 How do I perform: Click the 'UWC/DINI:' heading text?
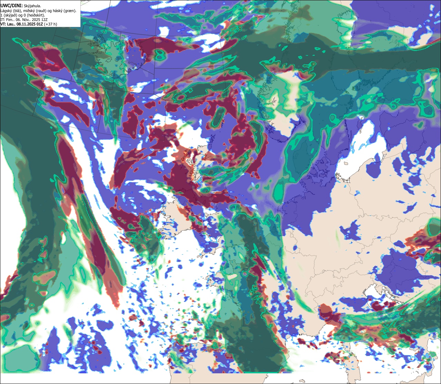click(12, 6)
